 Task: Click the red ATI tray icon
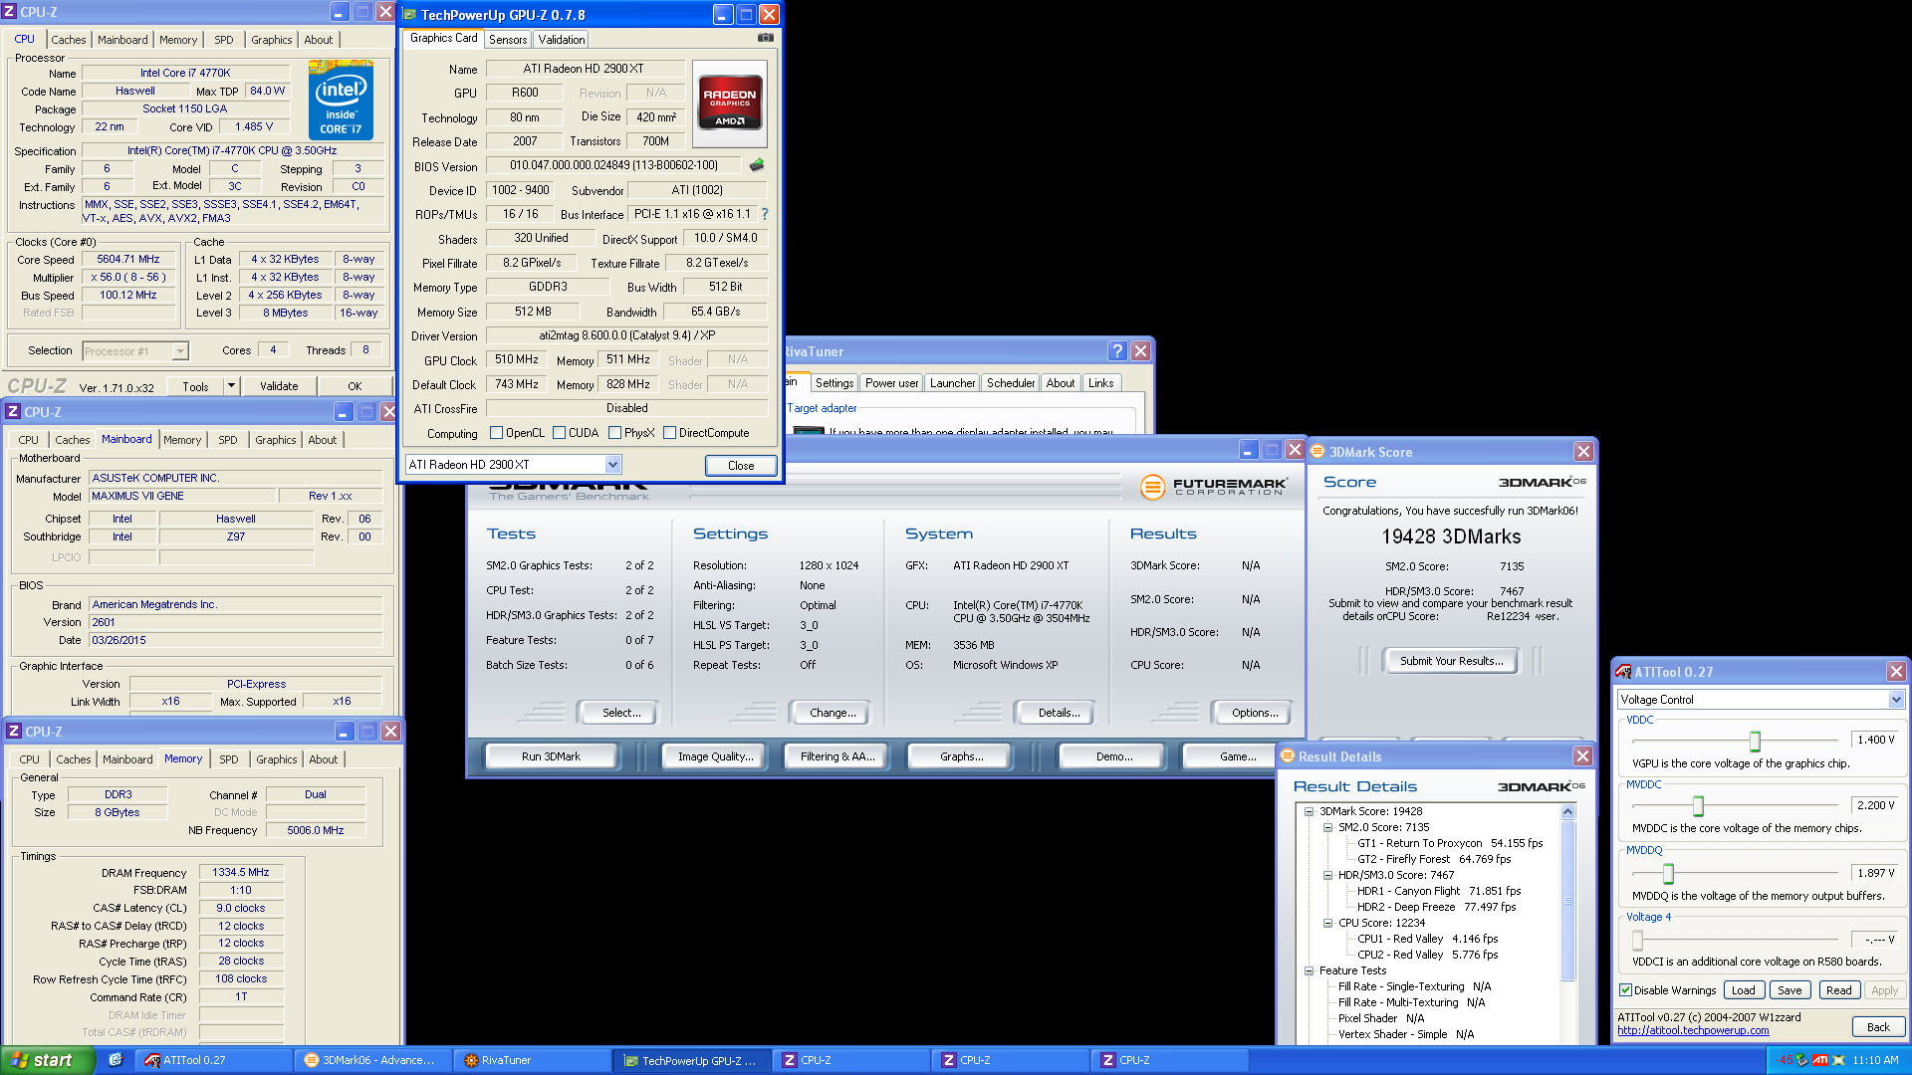tap(1820, 1060)
